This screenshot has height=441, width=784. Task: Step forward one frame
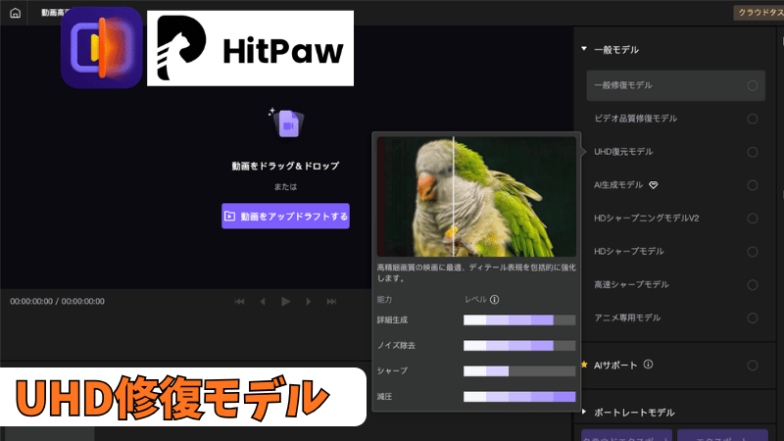[309, 302]
